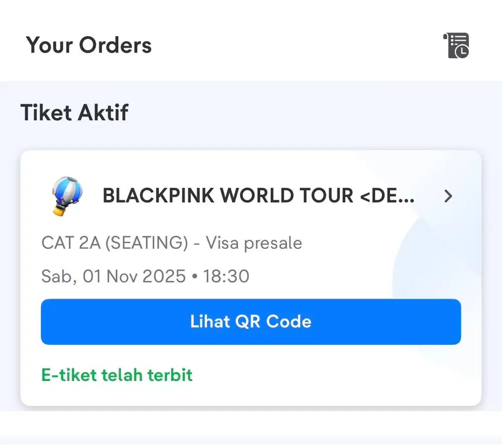The width and height of the screenshot is (502, 446).
Task: Click the Your Orders page title
Action: tap(89, 45)
